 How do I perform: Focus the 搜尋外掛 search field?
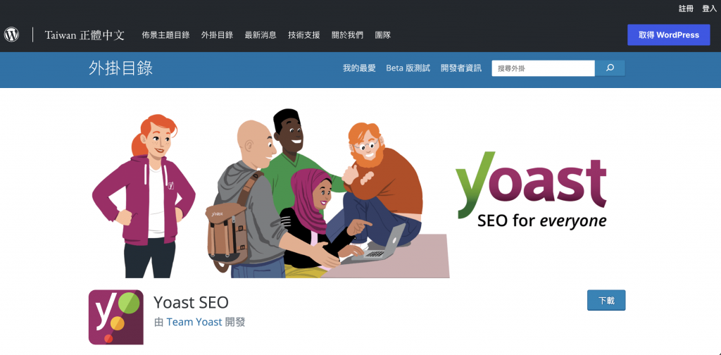544,68
